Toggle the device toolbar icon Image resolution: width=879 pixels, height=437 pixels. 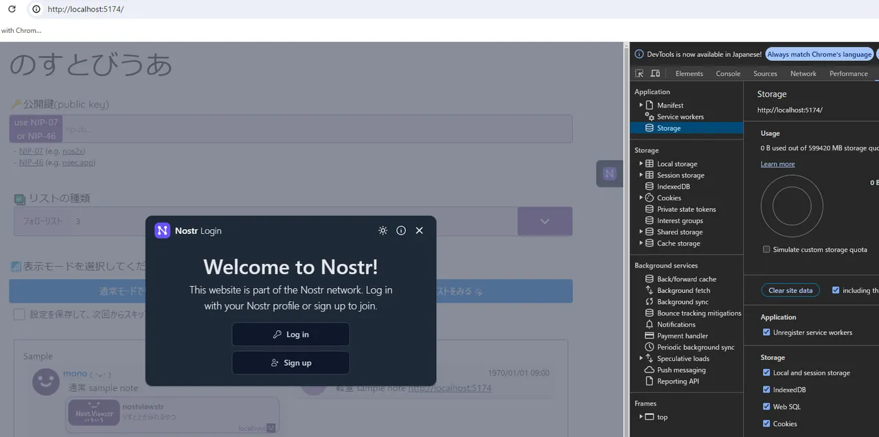[x=655, y=73]
